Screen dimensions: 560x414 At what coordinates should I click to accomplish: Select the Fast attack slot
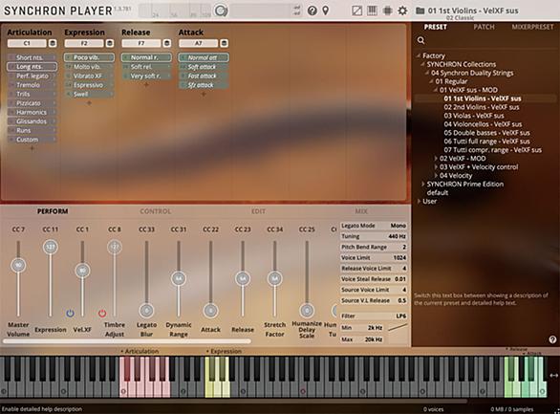click(x=204, y=76)
